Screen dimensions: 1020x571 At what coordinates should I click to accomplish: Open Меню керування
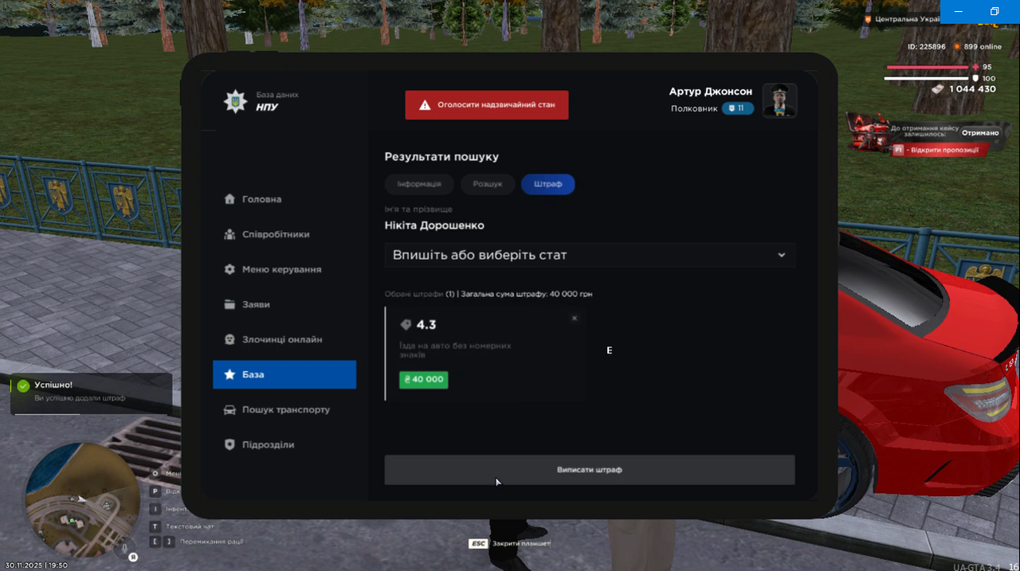coord(284,269)
